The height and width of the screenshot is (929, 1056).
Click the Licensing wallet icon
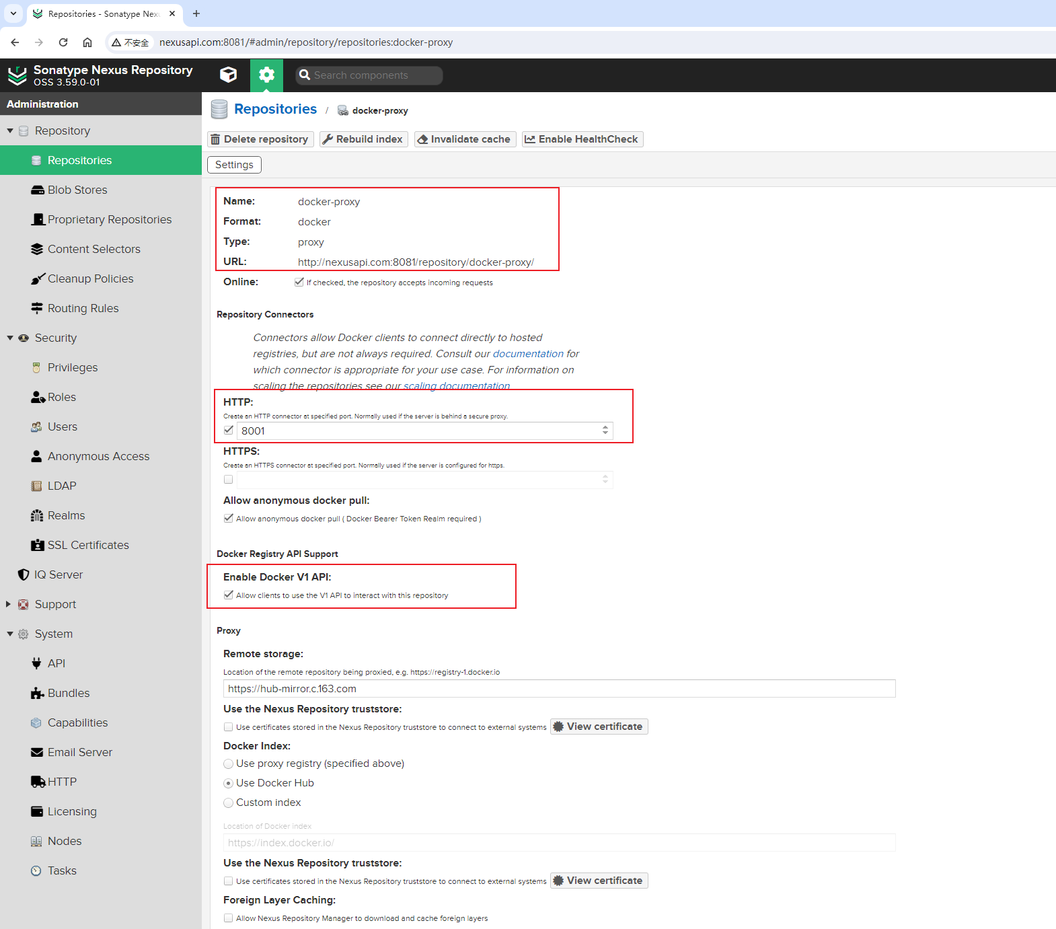coord(37,811)
